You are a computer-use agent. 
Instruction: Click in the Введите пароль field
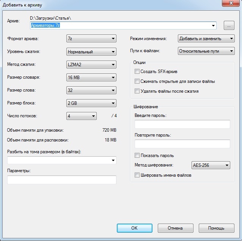coord(182,124)
